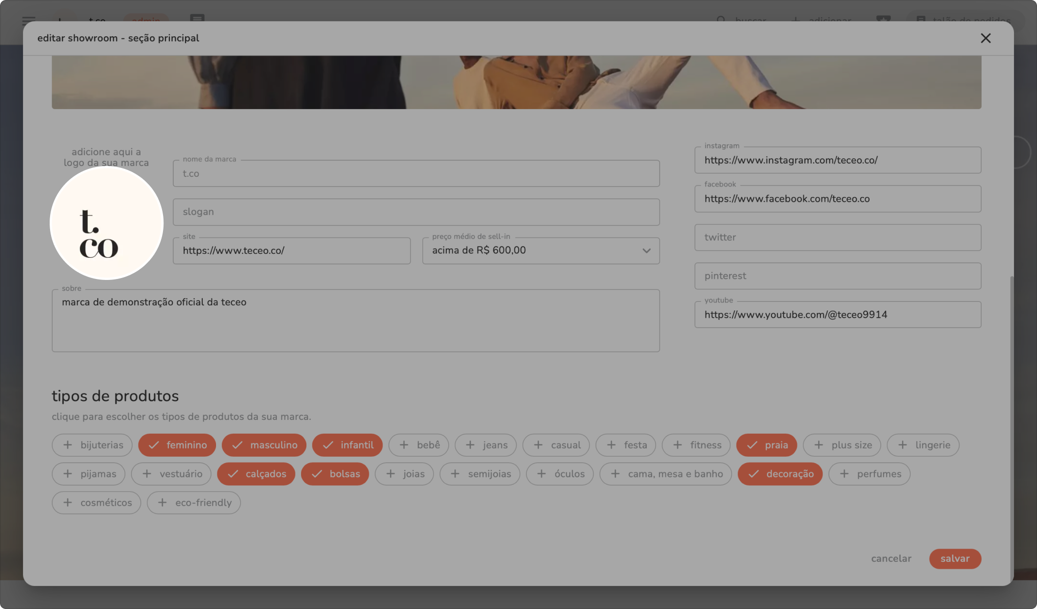Click the chevron arrow on sell-in price
This screenshot has height=609, width=1037.
click(x=646, y=251)
